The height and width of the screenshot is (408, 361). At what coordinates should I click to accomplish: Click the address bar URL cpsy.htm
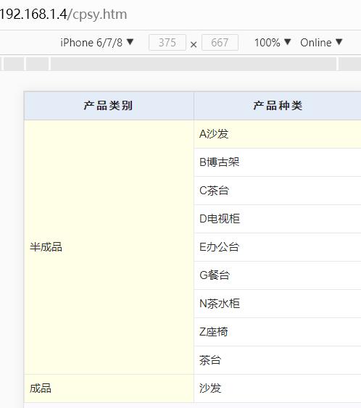tap(63, 14)
